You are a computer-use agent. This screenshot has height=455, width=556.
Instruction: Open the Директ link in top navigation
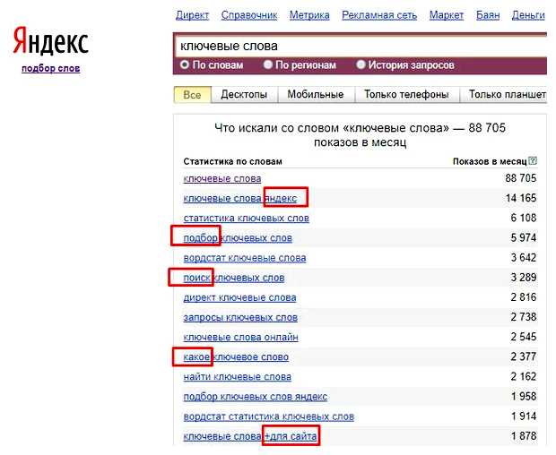coord(192,15)
